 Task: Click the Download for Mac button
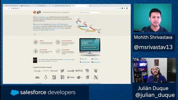point(90,47)
